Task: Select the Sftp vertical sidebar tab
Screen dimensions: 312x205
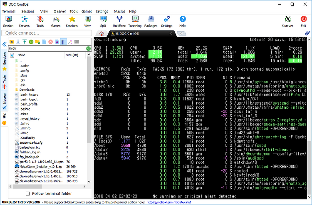Action: (x=5, y=119)
